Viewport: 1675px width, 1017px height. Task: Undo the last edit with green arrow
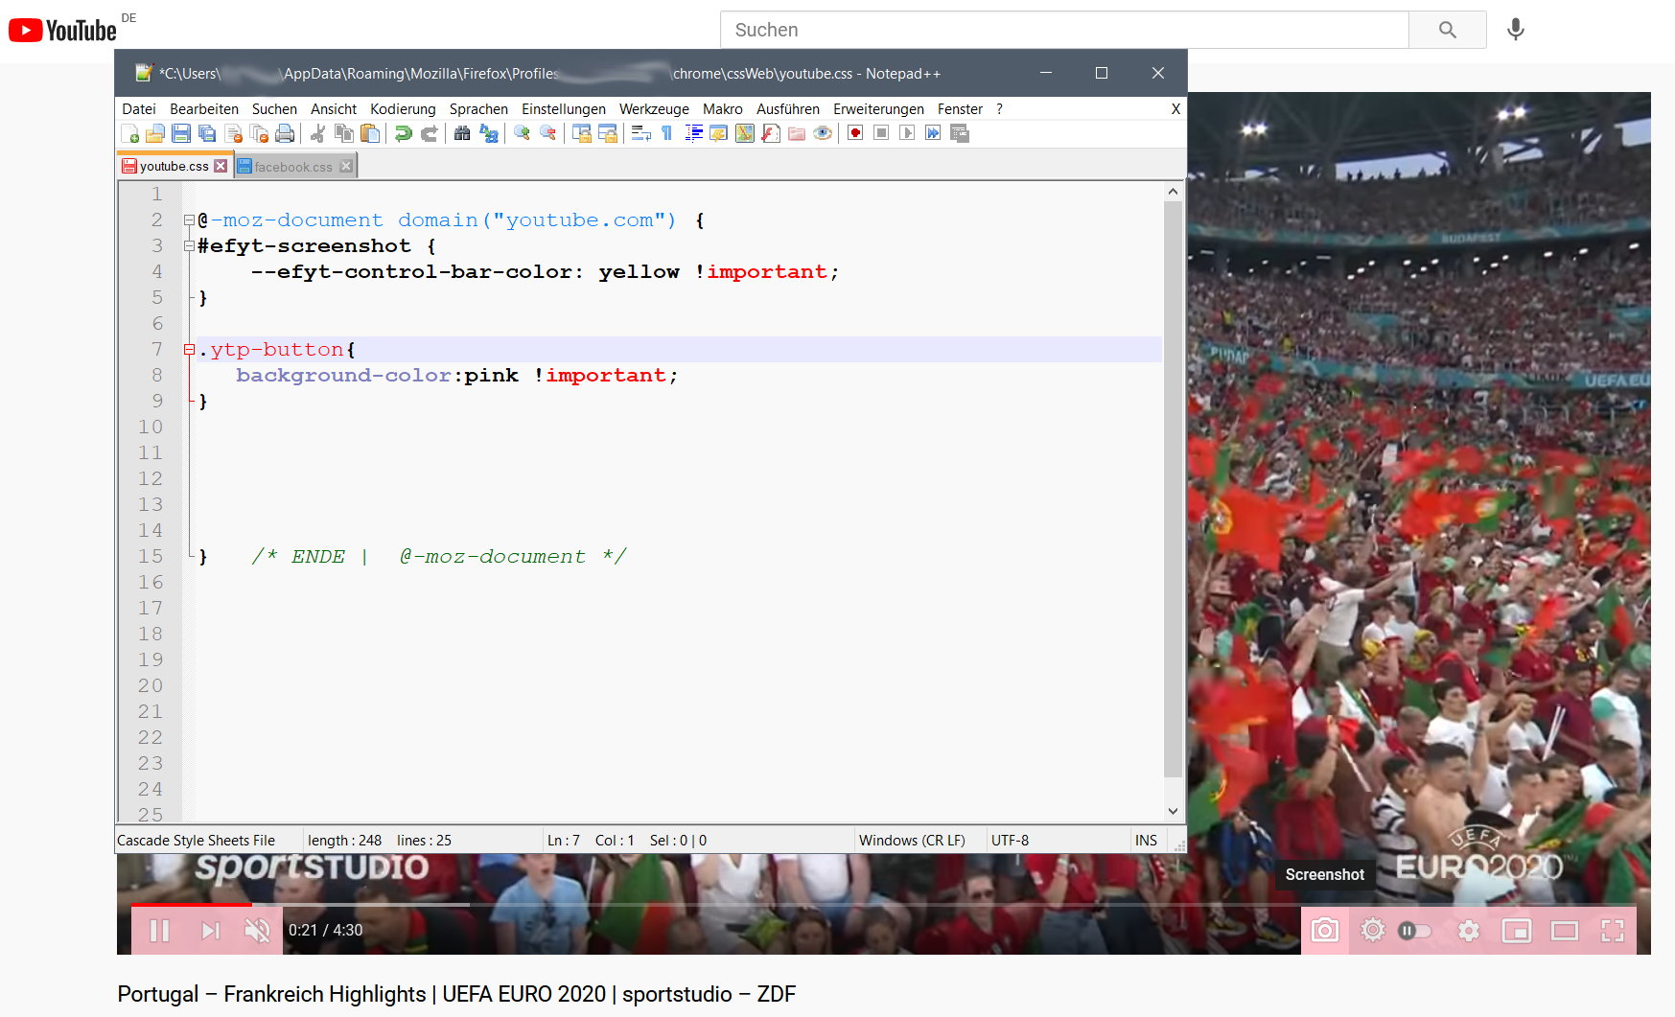404,133
